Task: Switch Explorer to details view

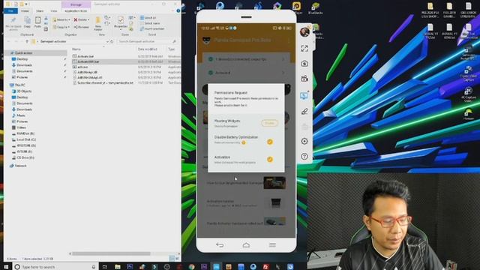Action: click(x=172, y=259)
